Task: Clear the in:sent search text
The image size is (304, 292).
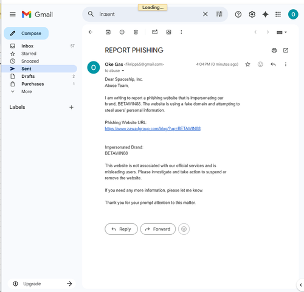Action: 205,14
